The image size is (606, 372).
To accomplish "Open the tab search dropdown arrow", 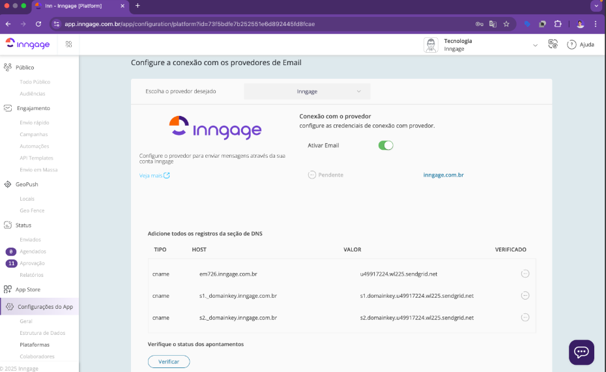I will coord(596,6).
